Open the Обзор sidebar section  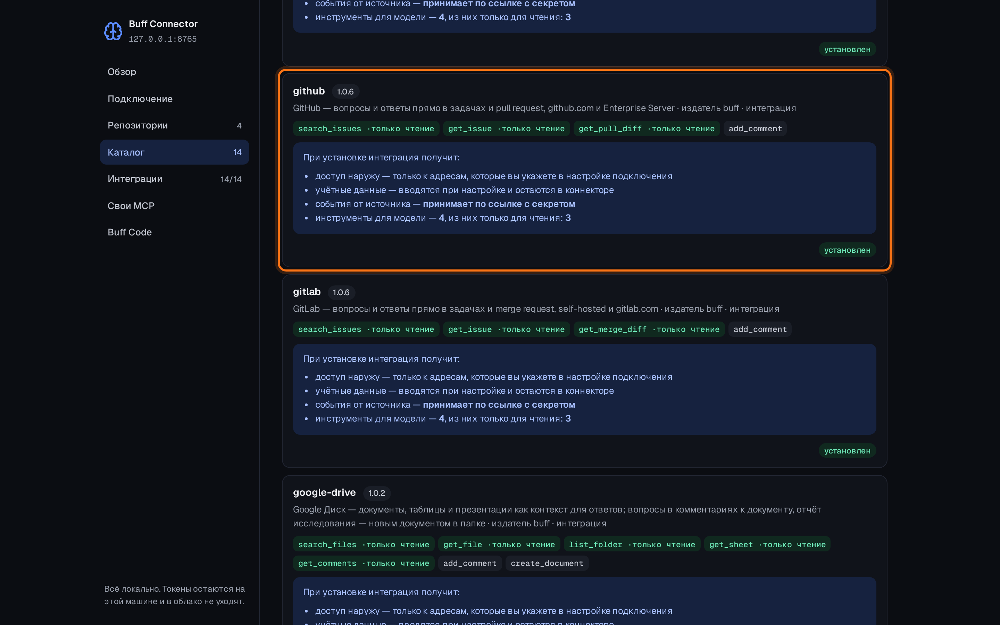click(x=174, y=72)
